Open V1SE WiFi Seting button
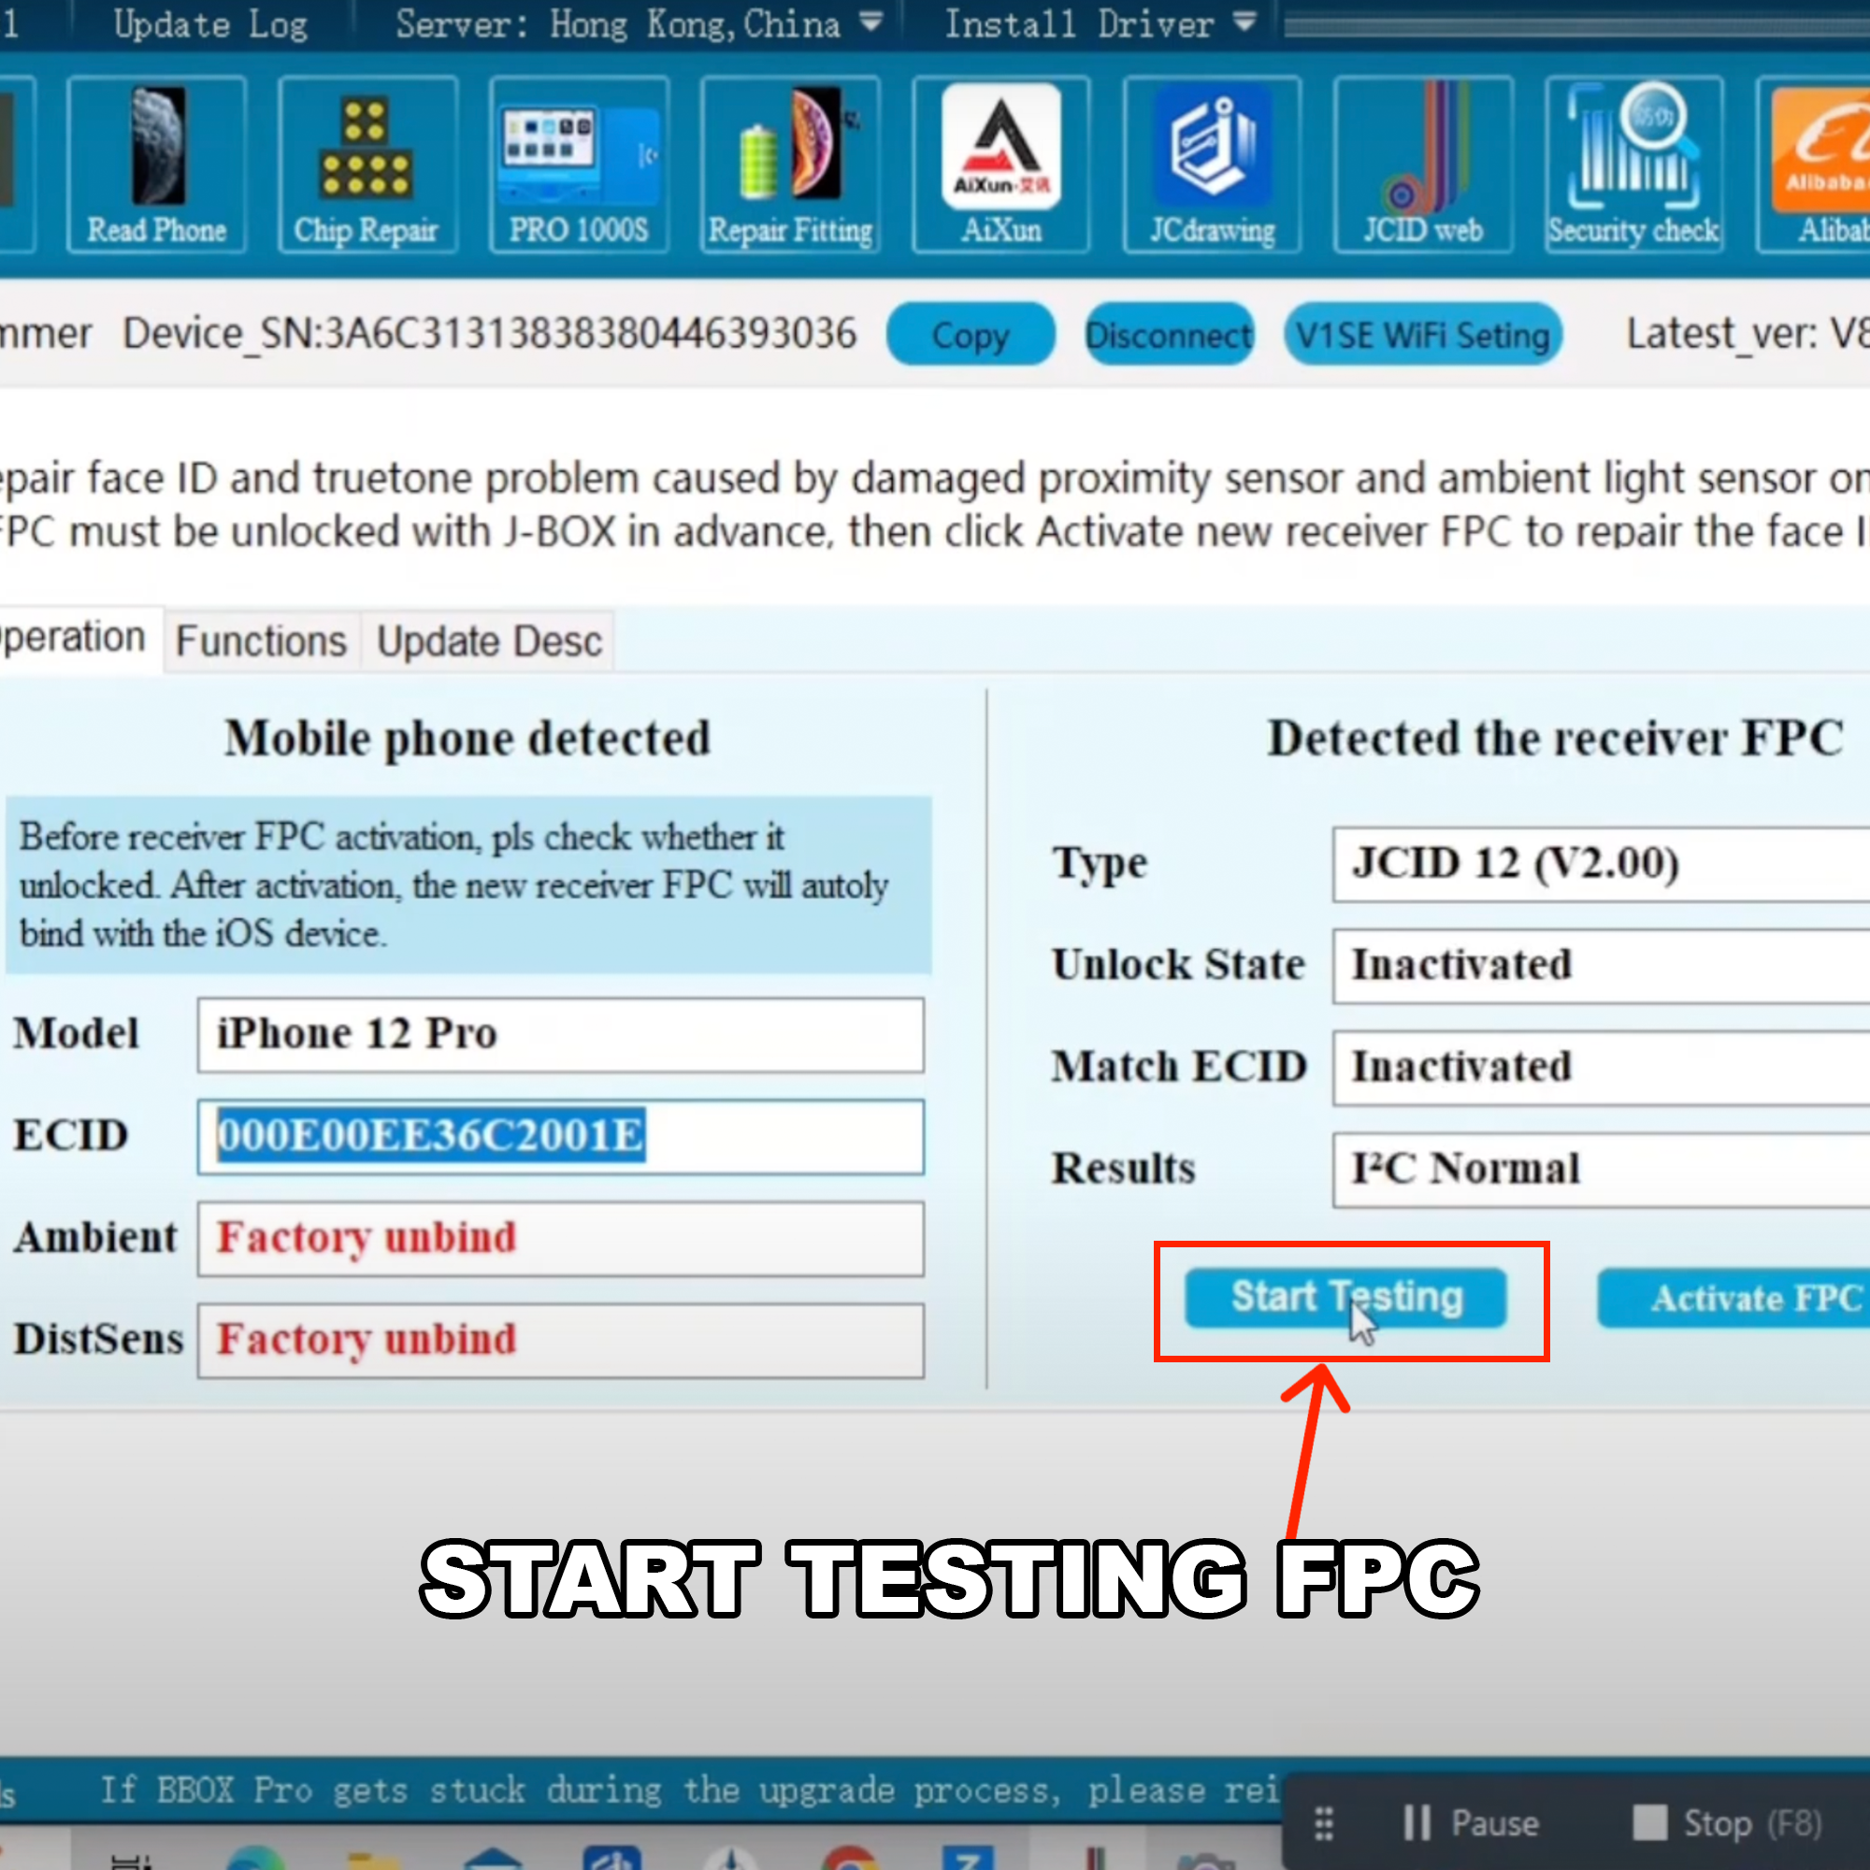This screenshot has width=1870, height=1870. click(1422, 335)
